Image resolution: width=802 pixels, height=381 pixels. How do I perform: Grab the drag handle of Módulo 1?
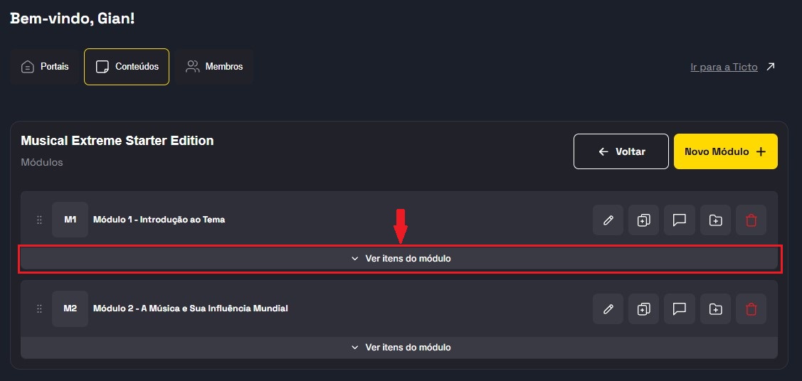(39, 220)
